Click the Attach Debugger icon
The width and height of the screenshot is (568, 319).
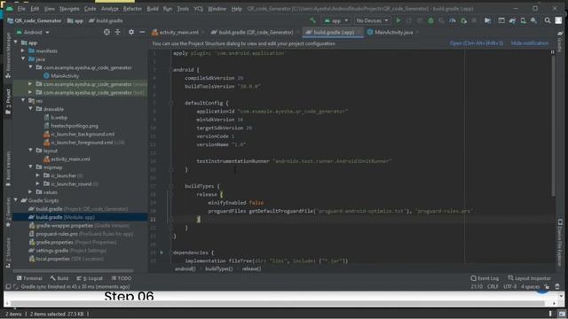coord(463,20)
